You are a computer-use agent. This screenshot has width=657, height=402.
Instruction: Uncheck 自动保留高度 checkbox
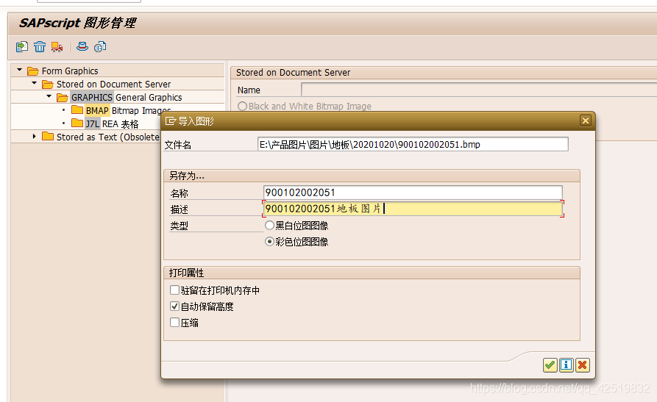pos(174,306)
